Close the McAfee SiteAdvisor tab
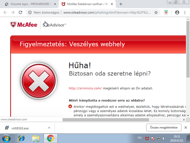 tap(112, 4)
